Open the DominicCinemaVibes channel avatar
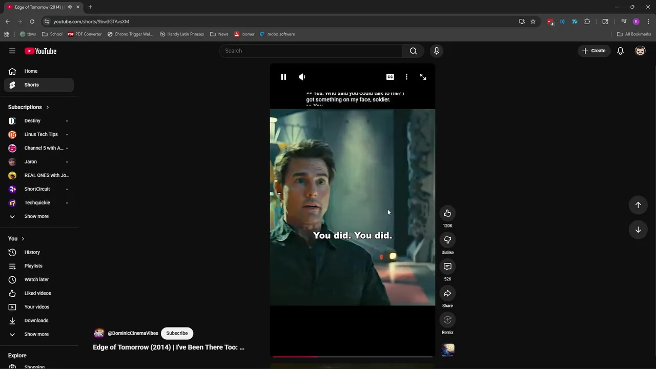This screenshot has height=369, width=656. (99, 333)
